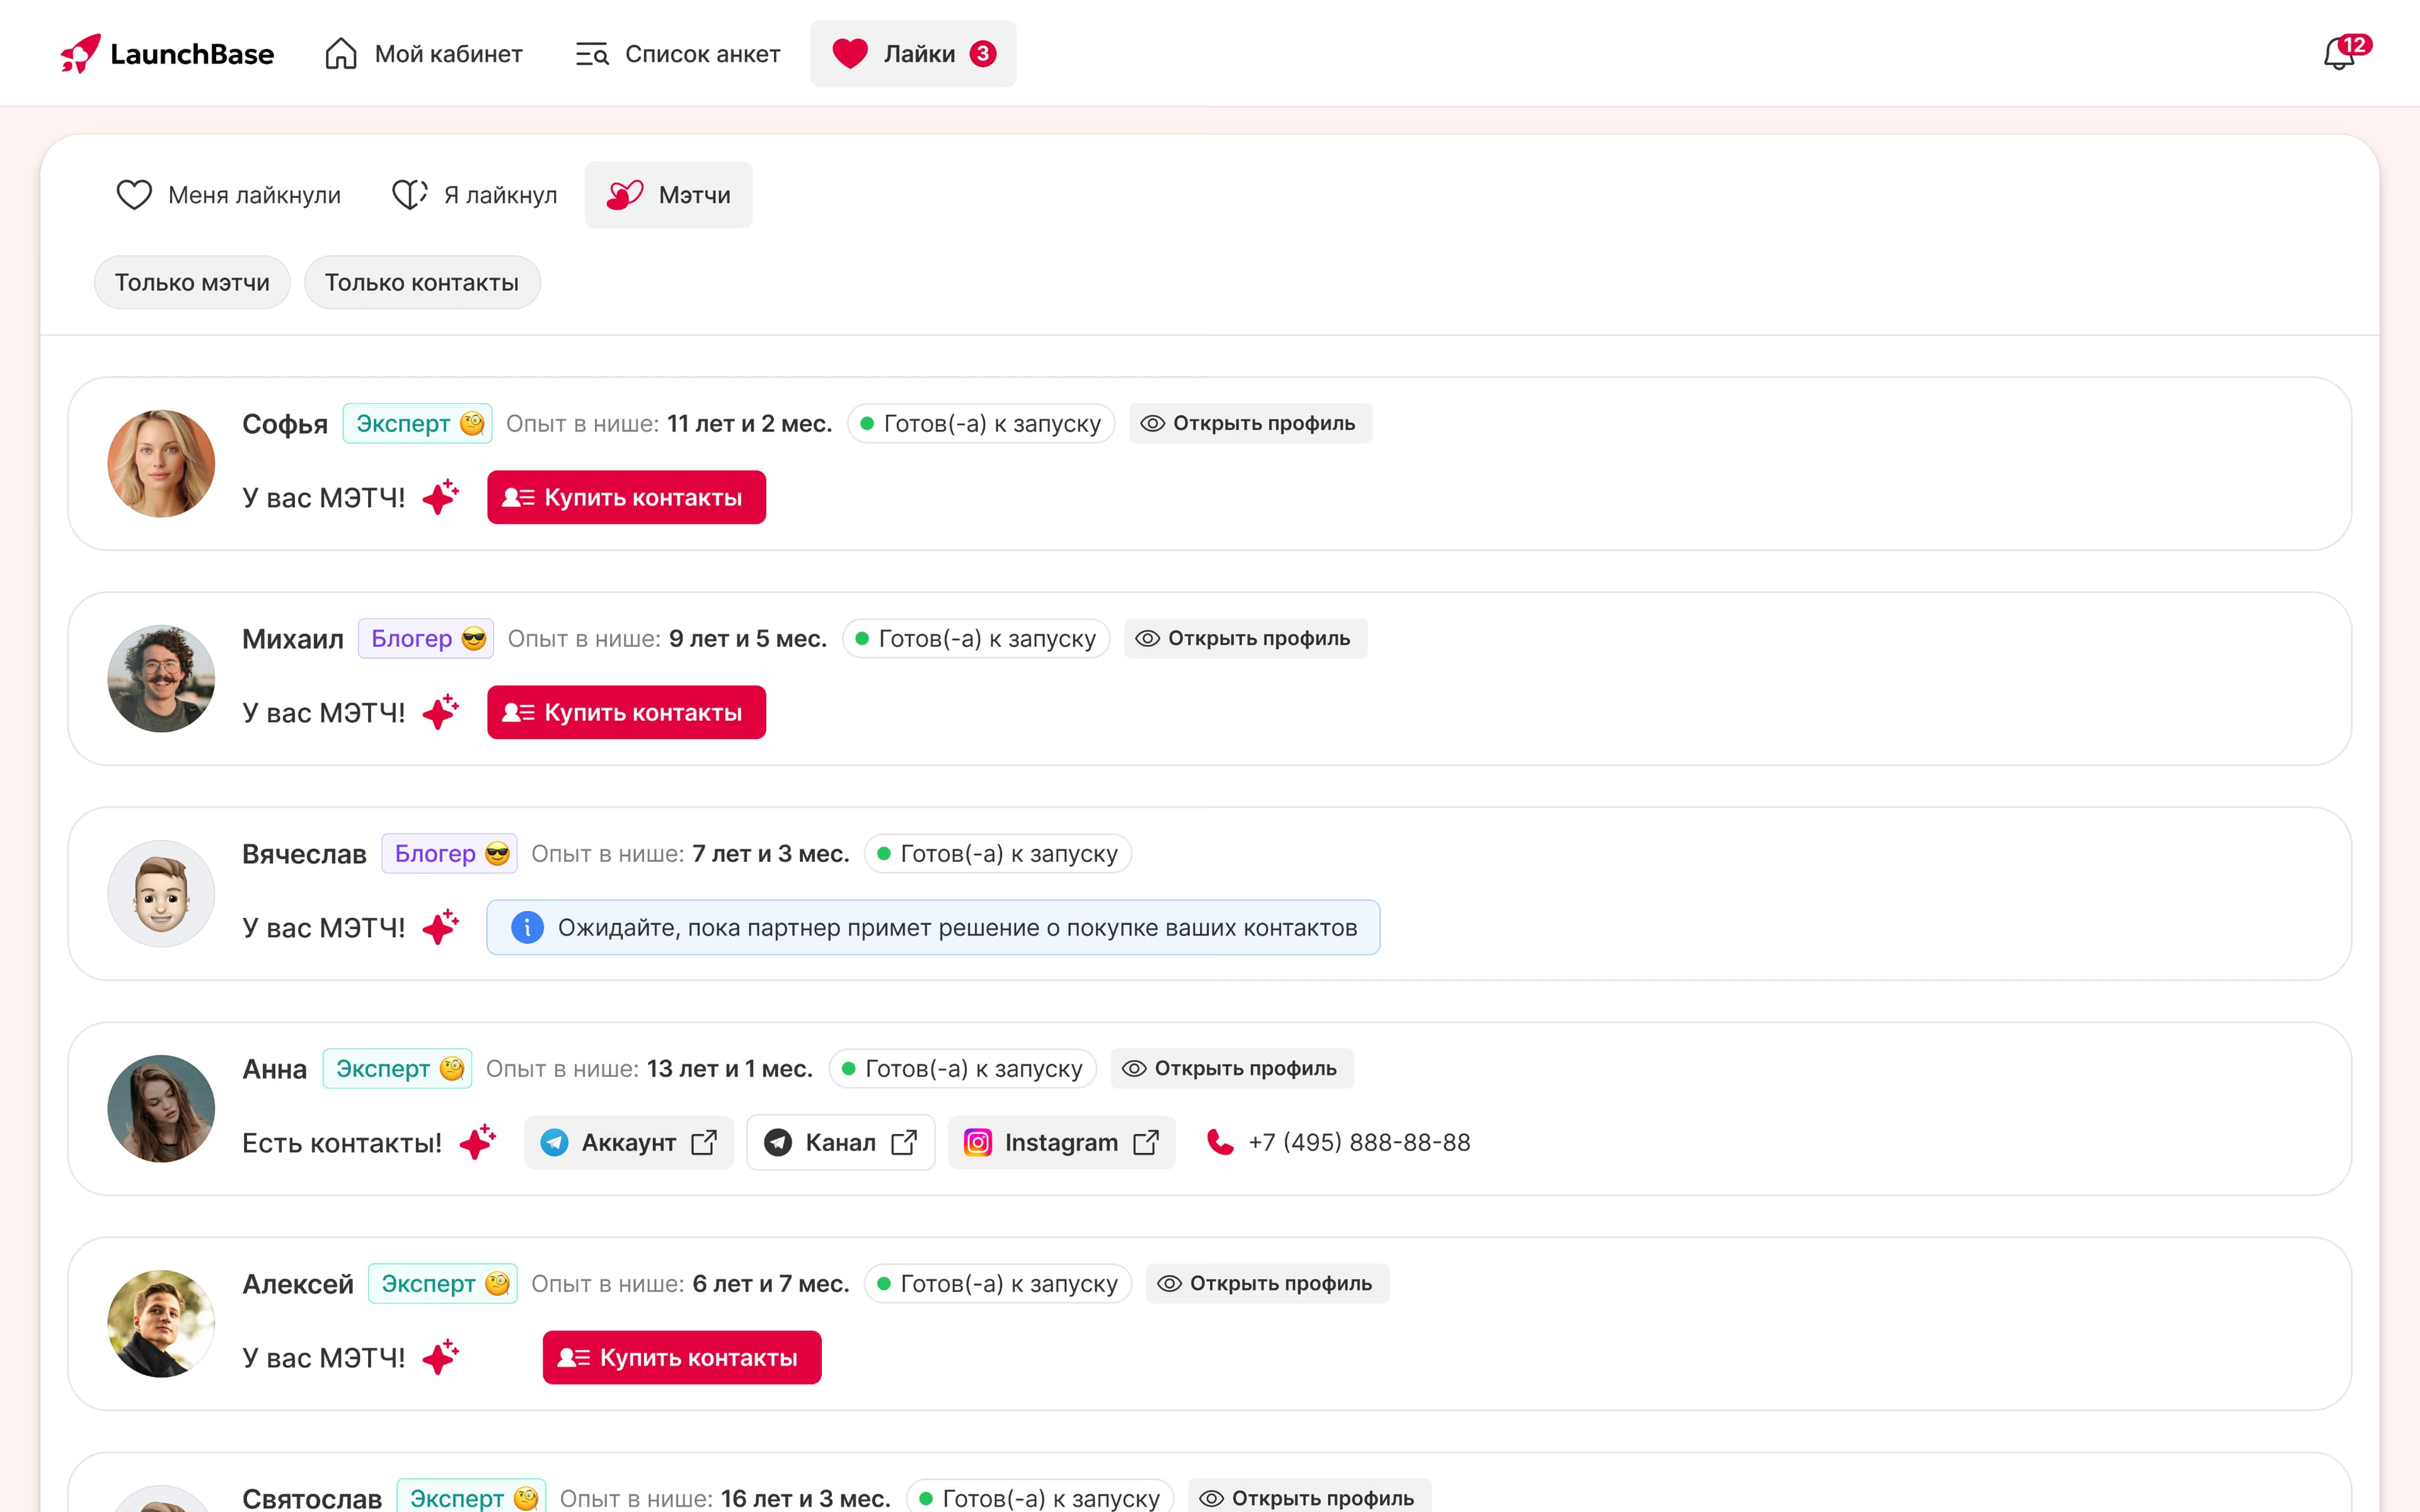The width and height of the screenshot is (2420, 1512).
Task: Click the home icon for Мой кабинет
Action: pos(341,54)
